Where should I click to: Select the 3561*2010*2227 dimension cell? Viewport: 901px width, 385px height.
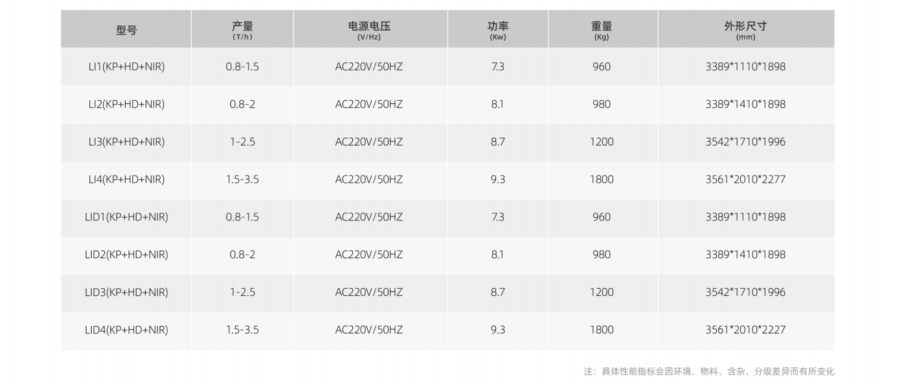[x=745, y=330]
